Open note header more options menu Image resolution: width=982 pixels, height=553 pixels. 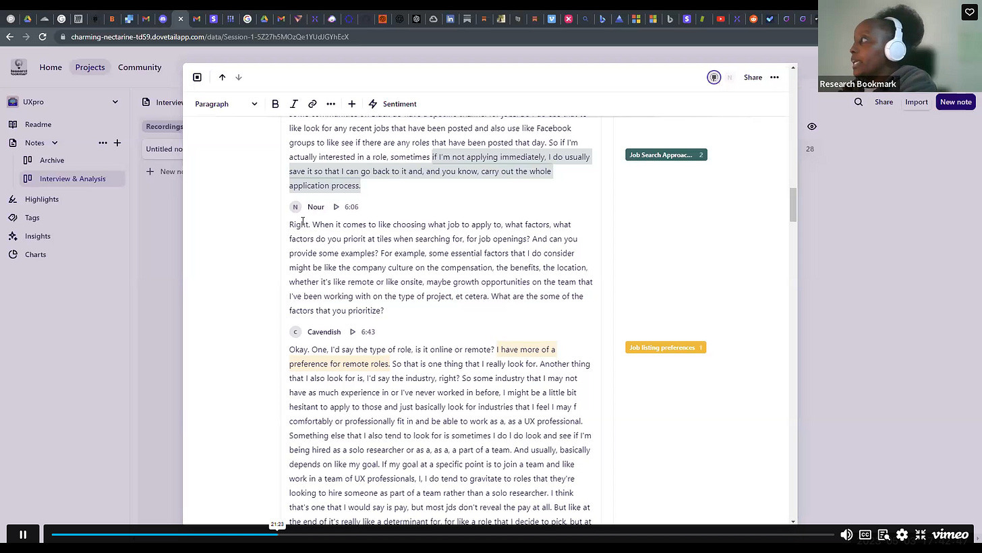pos(775,78)
